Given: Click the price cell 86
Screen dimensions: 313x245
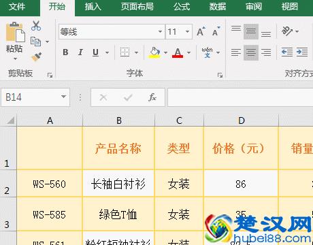Looking at the screenshot, I should click(x=241, y=184).
